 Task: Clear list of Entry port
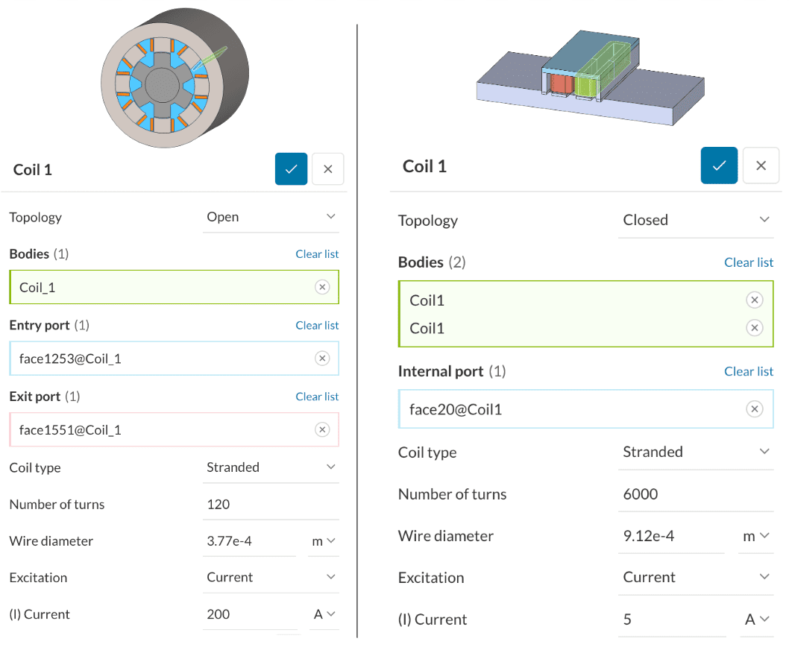coord(317,325)
